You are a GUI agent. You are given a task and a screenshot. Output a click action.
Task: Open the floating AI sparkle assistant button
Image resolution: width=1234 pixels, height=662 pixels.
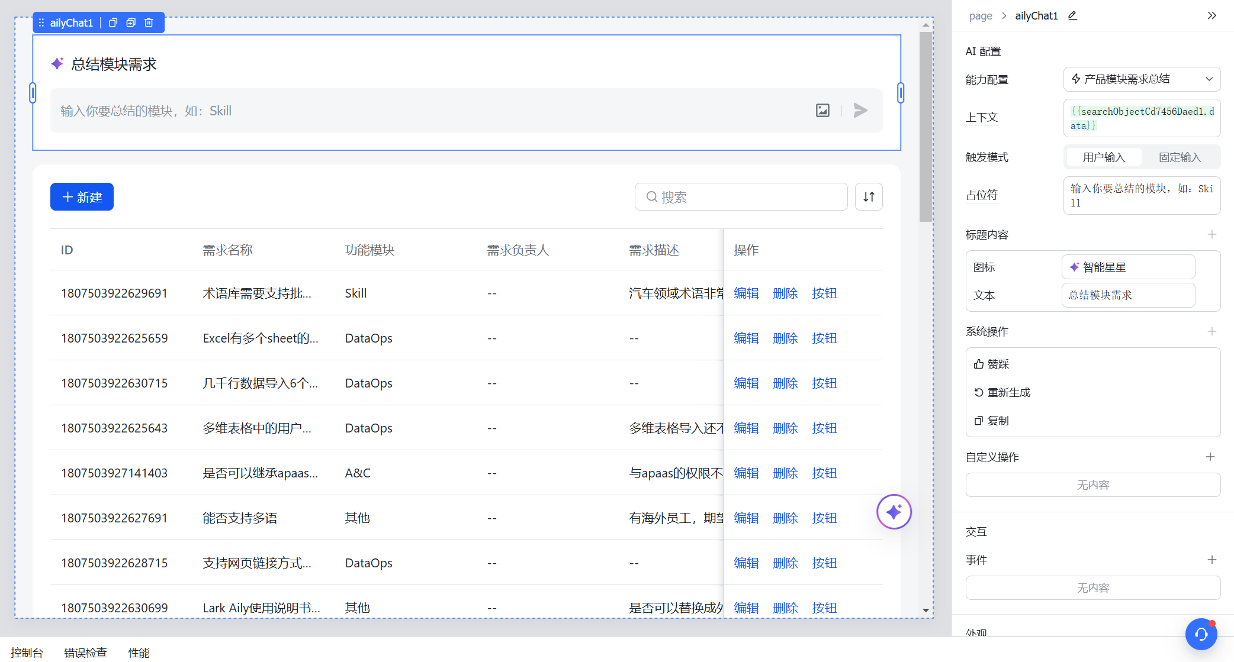click(x=894, y=512)
